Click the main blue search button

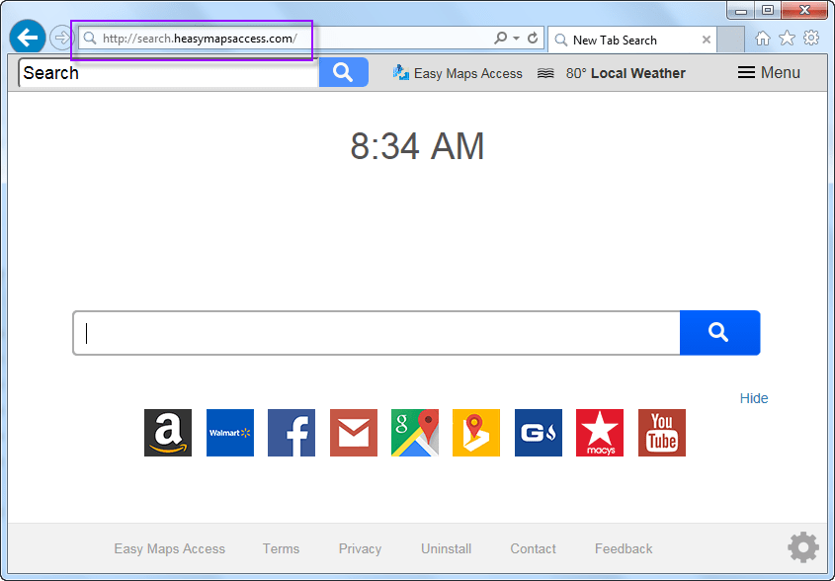(719, 333)
